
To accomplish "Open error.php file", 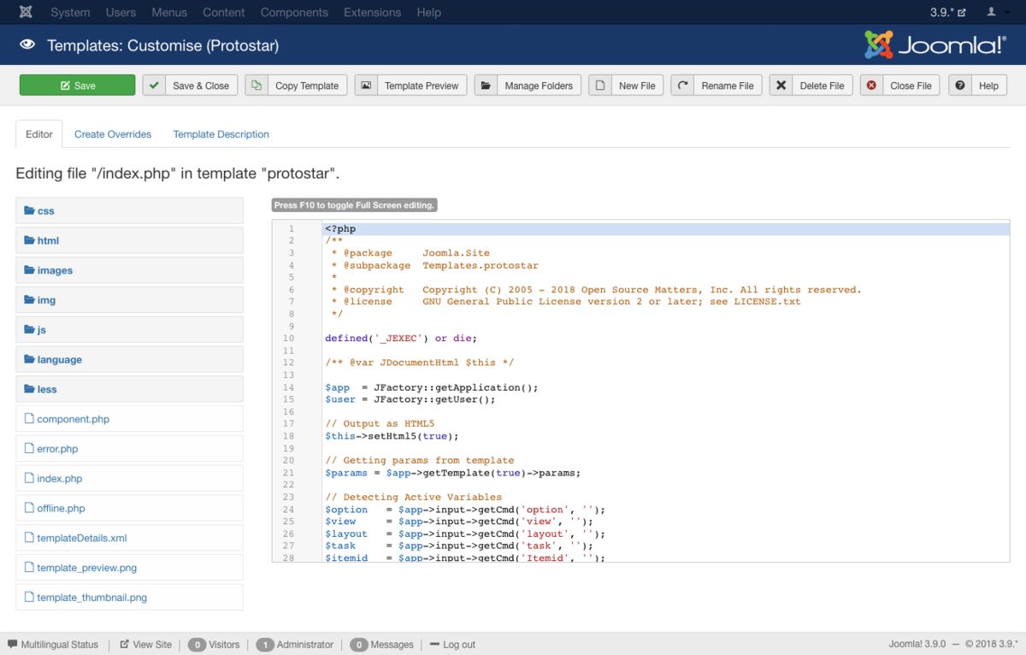I will pos(129,449).
